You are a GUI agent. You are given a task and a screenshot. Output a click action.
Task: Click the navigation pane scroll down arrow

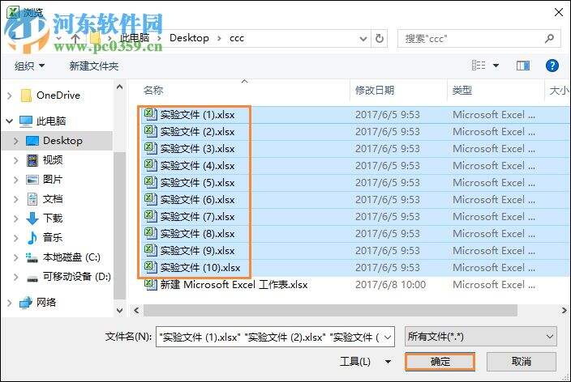pos(119,311)
